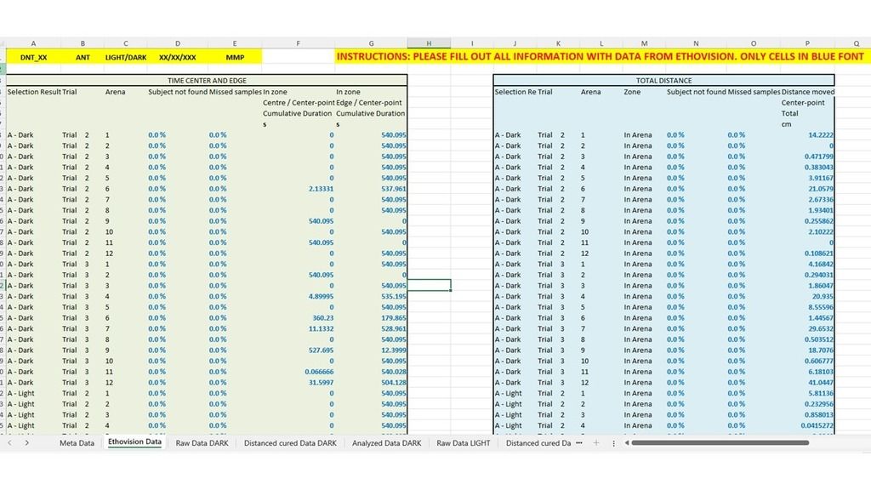Image resolution: width=871 pixels, height=490 pixels.
Task: Click the ellipsis revealing hidden sheet tabs
Action: pos(579,442)
